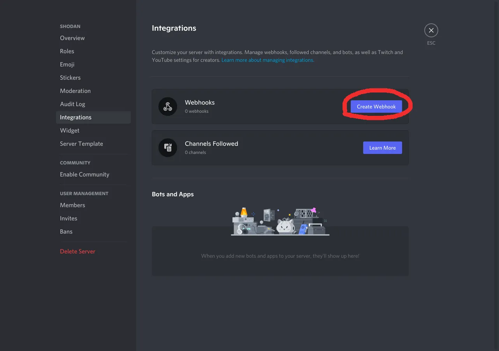Open the managing integrations help link
This screenshot has height=351, width=499.
tap(267, 59)
